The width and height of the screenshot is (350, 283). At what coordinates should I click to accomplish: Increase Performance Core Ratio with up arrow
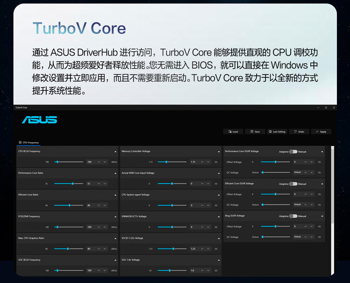(98, 183)
